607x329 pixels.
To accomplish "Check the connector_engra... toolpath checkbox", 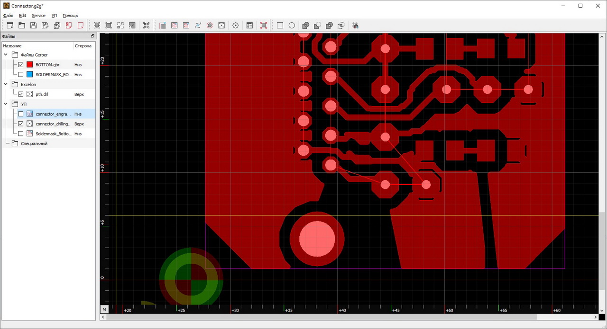I will (21, 114).
